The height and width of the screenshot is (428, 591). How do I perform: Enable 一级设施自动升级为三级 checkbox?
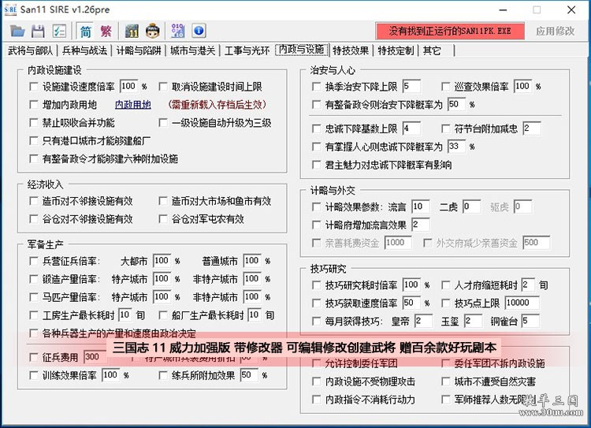coord(163,122)
